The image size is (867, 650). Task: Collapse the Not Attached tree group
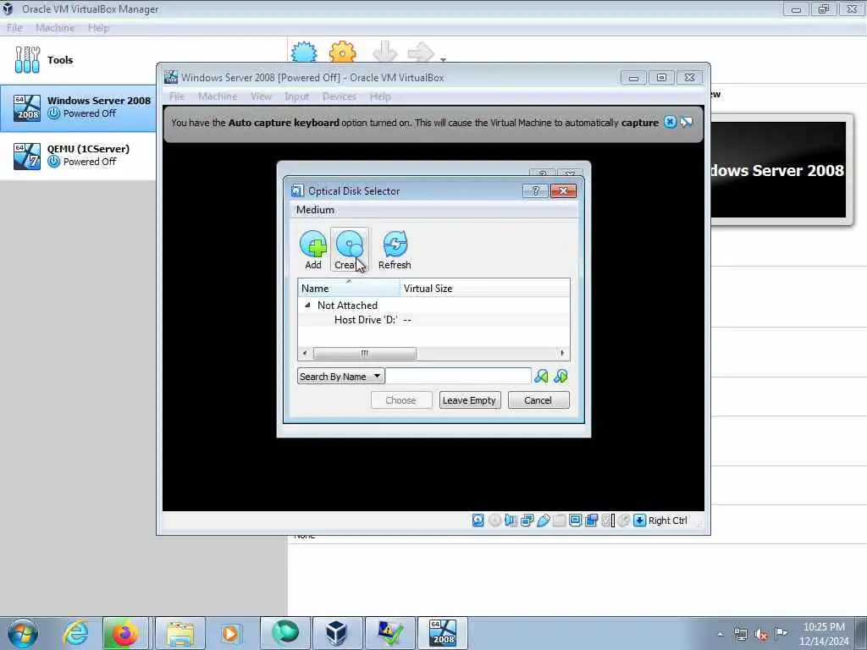pos(307,305)
